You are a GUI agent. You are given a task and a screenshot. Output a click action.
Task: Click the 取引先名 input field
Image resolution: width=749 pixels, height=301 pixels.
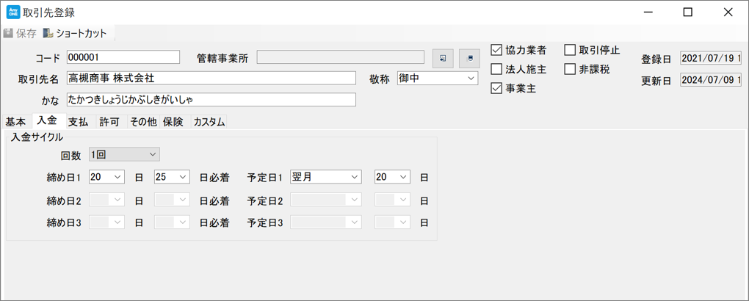click(211, 78)
